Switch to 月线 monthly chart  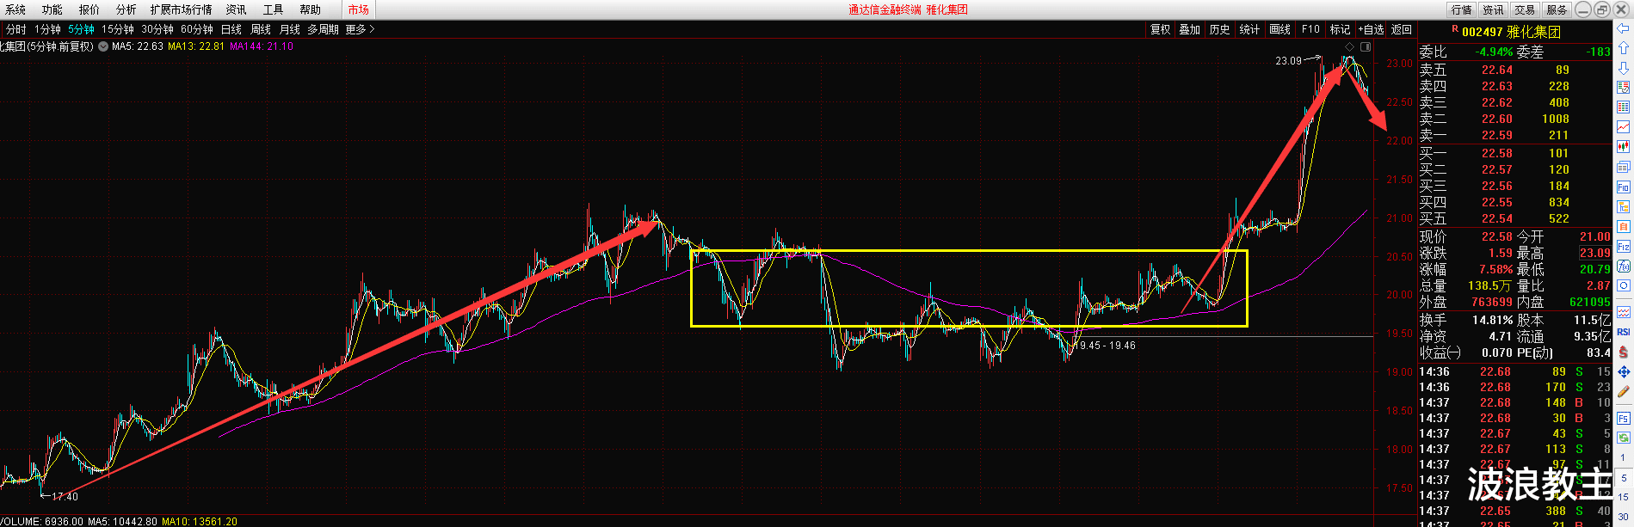click(290, 29)
